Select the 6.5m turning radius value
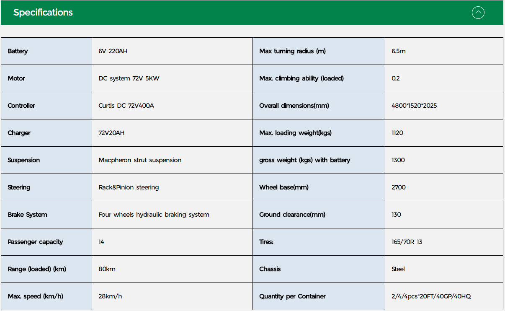This screenshot has width=505, height=311. point(398,51)
